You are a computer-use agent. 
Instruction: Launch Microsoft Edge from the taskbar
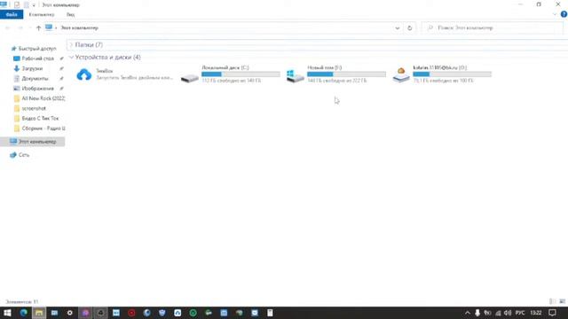coord(24,313)
